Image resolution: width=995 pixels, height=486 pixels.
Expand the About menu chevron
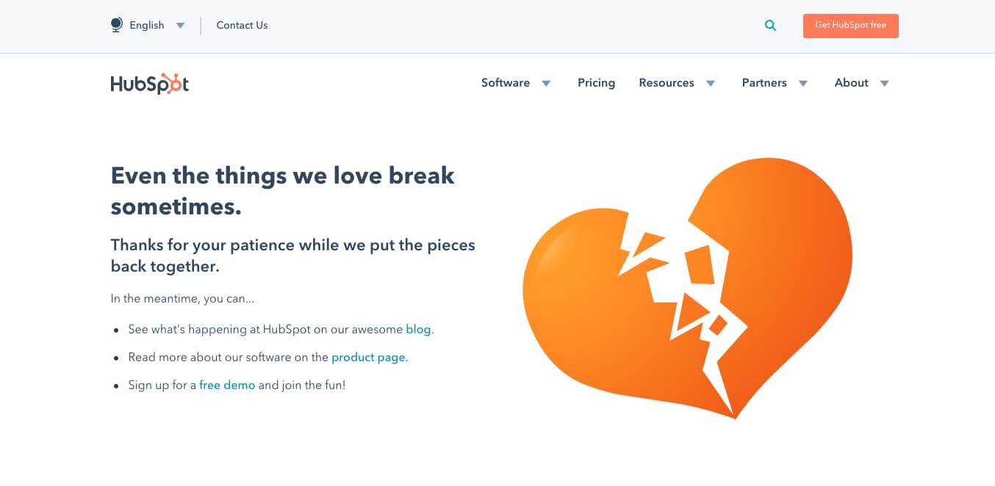tap(885, 84)
